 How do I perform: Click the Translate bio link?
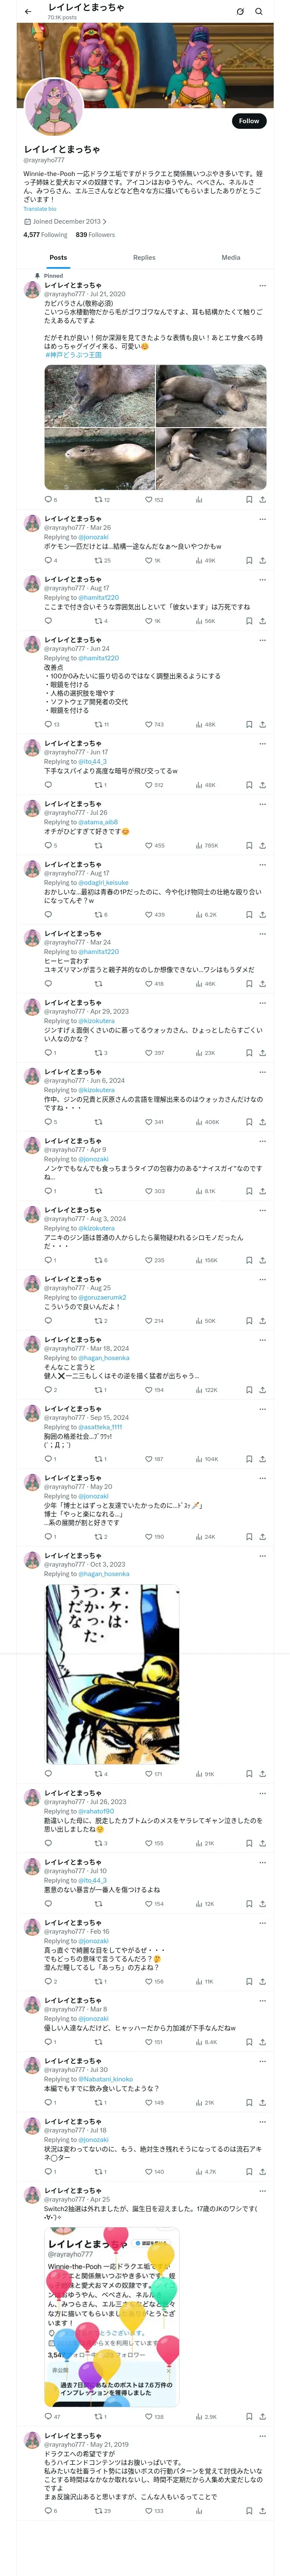(x=40, y=209)
